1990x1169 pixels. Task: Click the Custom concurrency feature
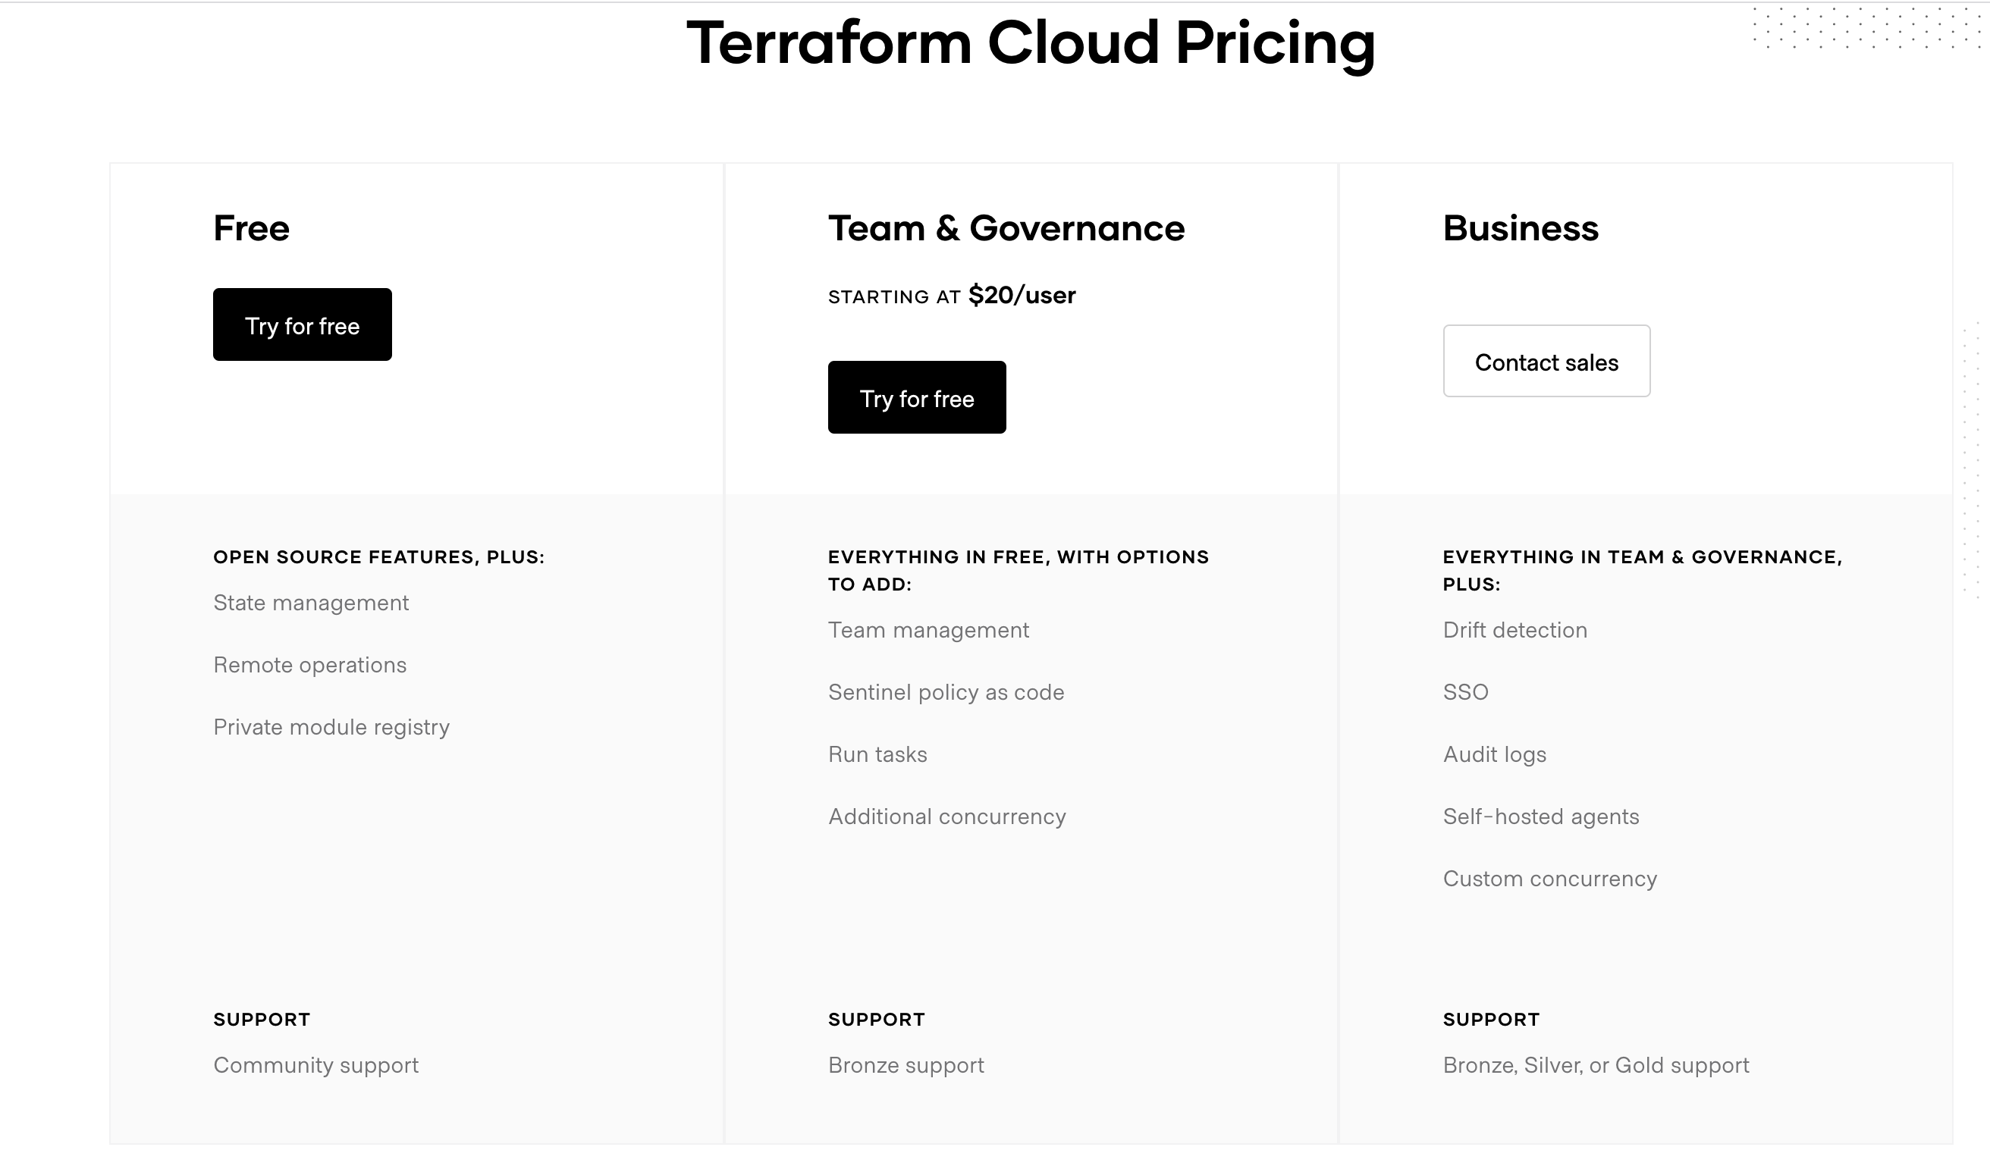1549,879
